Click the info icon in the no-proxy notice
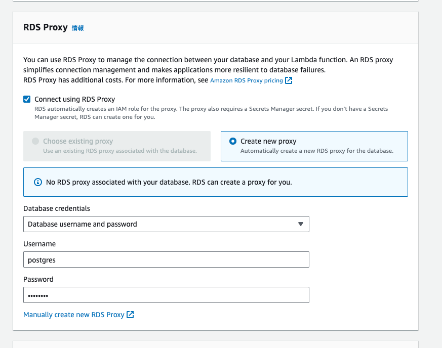The image size is (442, 348). pos(37,182)
